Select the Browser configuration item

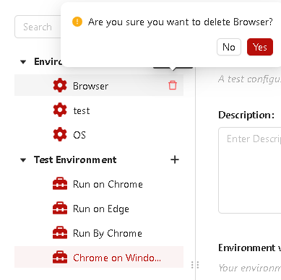99,85
